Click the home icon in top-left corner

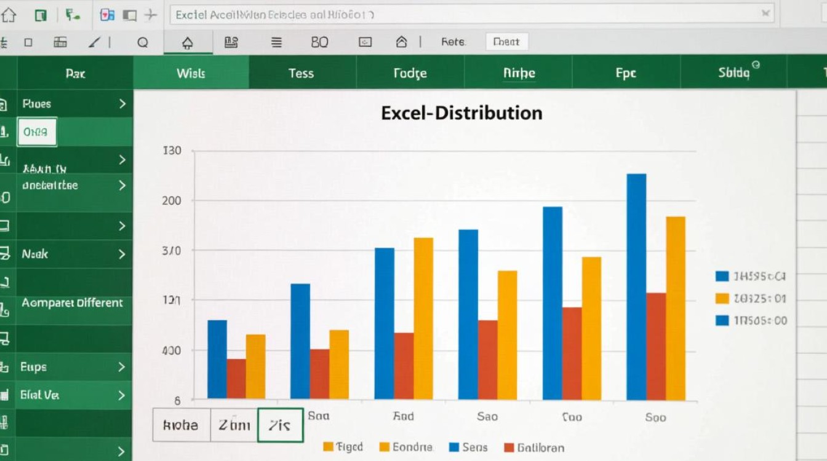[x=8, y=14]
